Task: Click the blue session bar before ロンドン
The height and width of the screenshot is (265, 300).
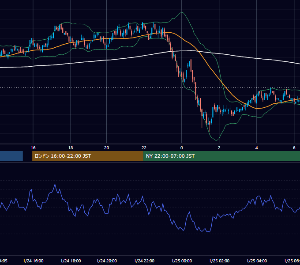Action: click(11, 156)
